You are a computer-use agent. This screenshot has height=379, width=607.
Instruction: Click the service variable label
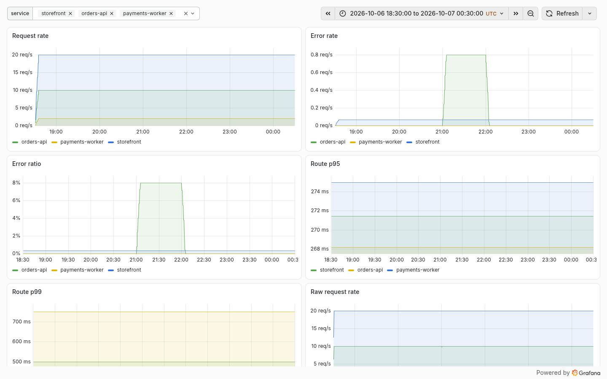[x=20, y=13]
